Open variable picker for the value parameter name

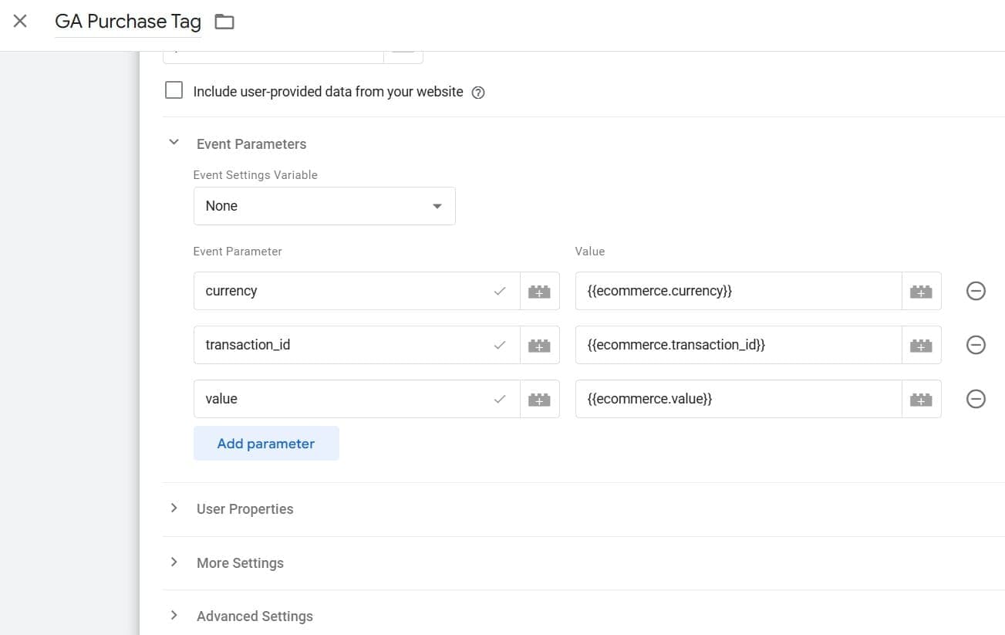(x=539, y=399)
